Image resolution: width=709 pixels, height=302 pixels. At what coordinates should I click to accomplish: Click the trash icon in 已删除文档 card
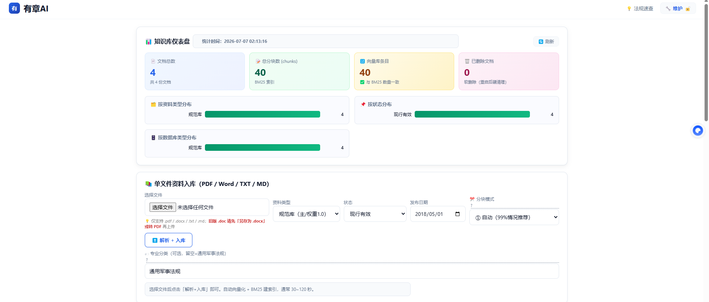467,61
